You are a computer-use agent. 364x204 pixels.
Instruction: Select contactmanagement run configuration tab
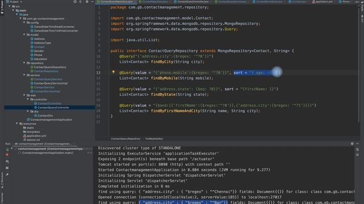(x=44, y=143)
